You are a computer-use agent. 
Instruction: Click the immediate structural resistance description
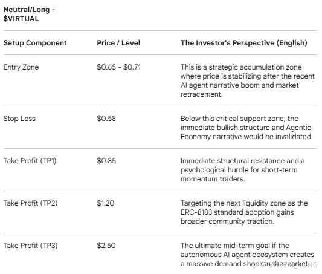point(242,170)
